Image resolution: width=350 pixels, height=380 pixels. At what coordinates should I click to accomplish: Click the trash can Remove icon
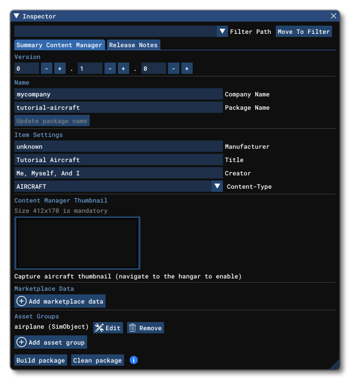point(132,328)
